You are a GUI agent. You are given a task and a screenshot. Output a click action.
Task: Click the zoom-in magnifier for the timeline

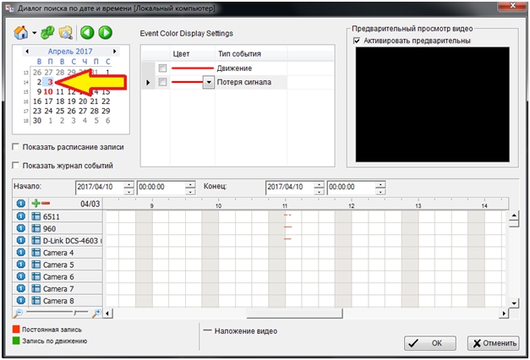click(x=98, y=313)
